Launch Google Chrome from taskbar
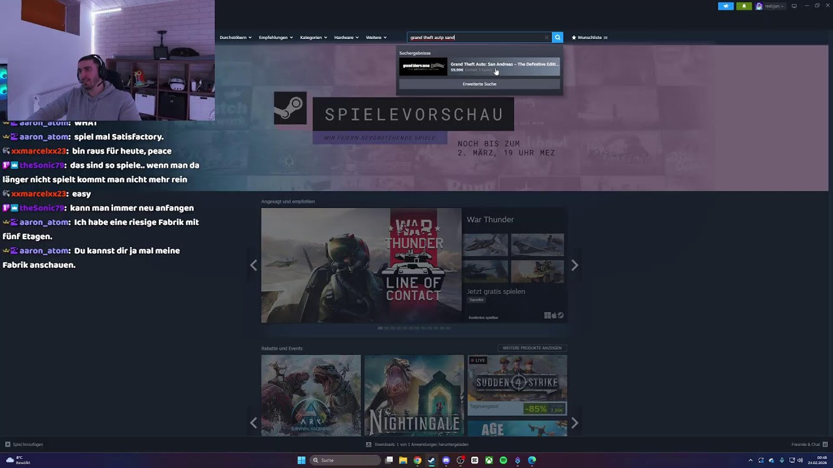The image size is (833, 468). tap(417, 460)
